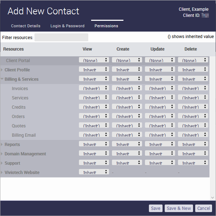Open Billing & Services View dropdown
Image resolution: width=216 pixels, height=216 pixels.
click(x=94, y=79)
